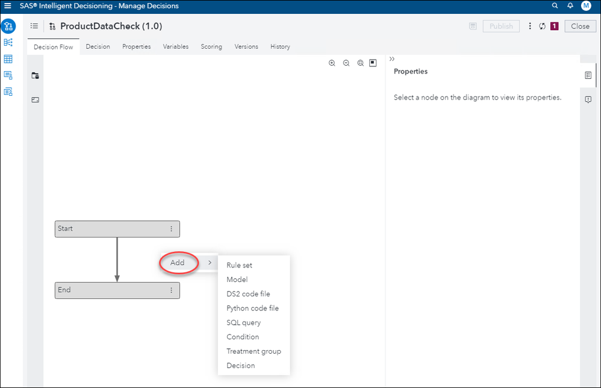
Task: Open the Treatment Groups sidebar icon
Action: tap(8, 92)
